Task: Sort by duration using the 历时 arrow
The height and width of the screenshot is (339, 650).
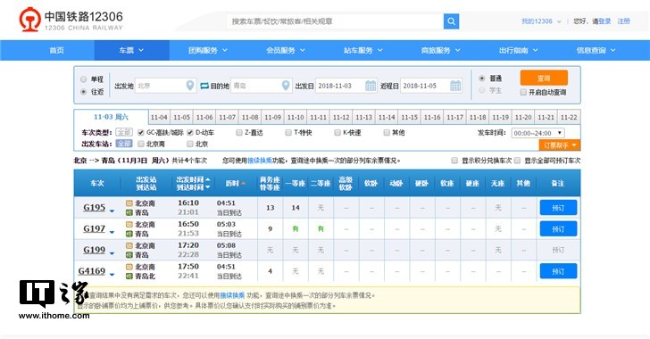Action: pos(244,183)
